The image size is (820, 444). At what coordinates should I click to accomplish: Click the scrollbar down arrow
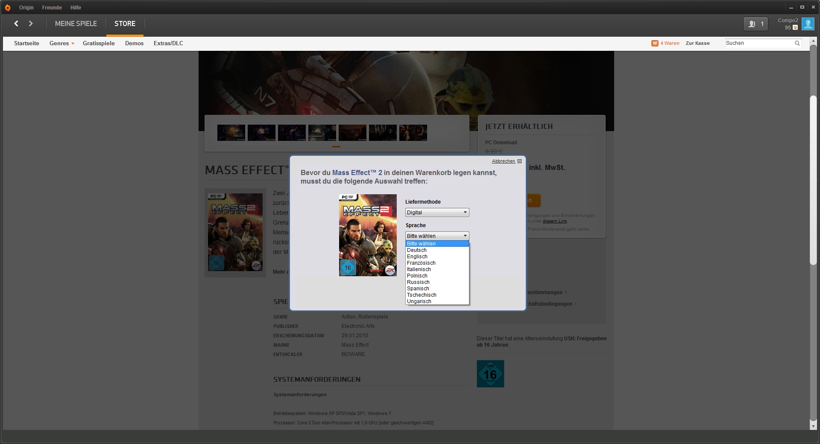coord(813,426)
